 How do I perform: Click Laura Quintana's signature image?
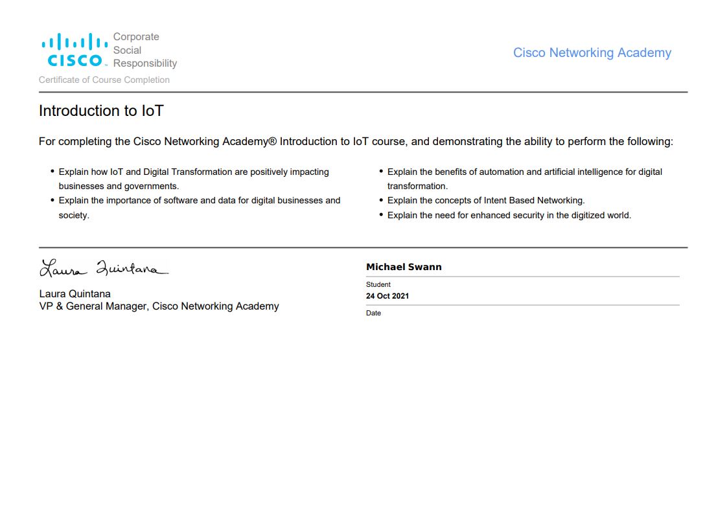pos(102,266)
